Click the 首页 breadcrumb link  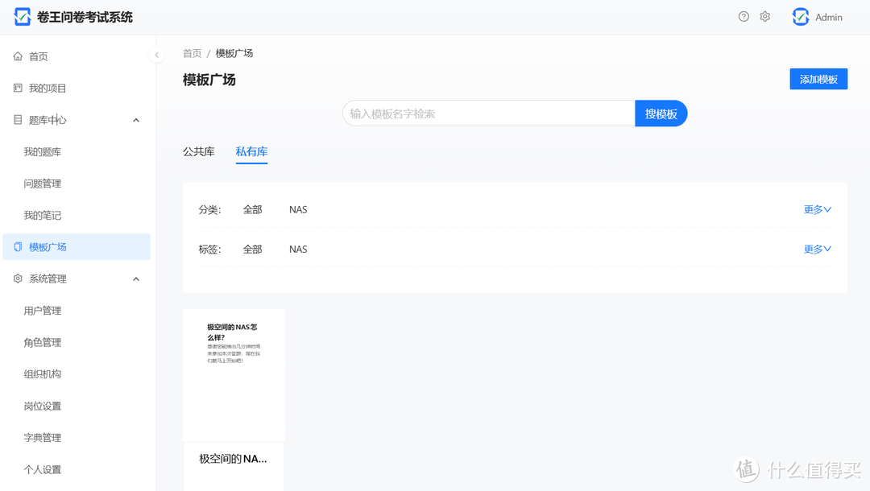coord(192,52)
